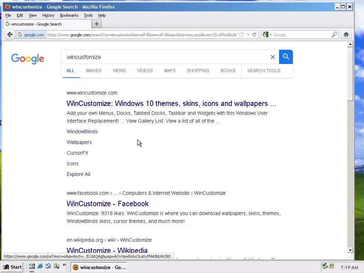Screen dimensions: 364x273
Task: Bookmark this page with the star icon
Action: 241,35
